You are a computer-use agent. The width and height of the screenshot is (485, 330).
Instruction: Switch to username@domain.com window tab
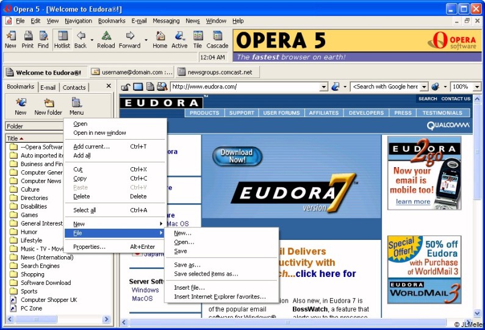coord(132,73)
